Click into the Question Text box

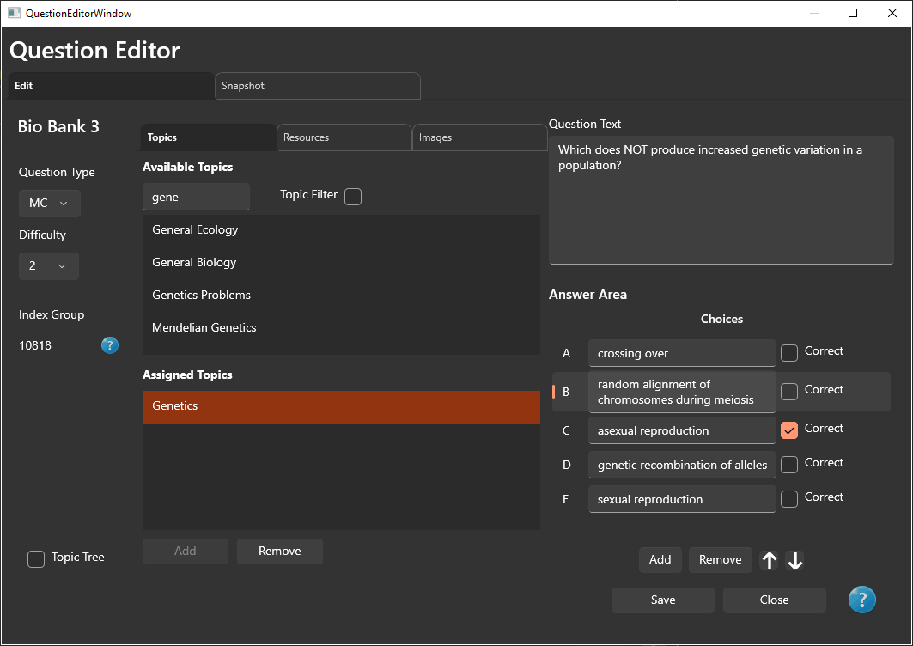tap(721, 200)
